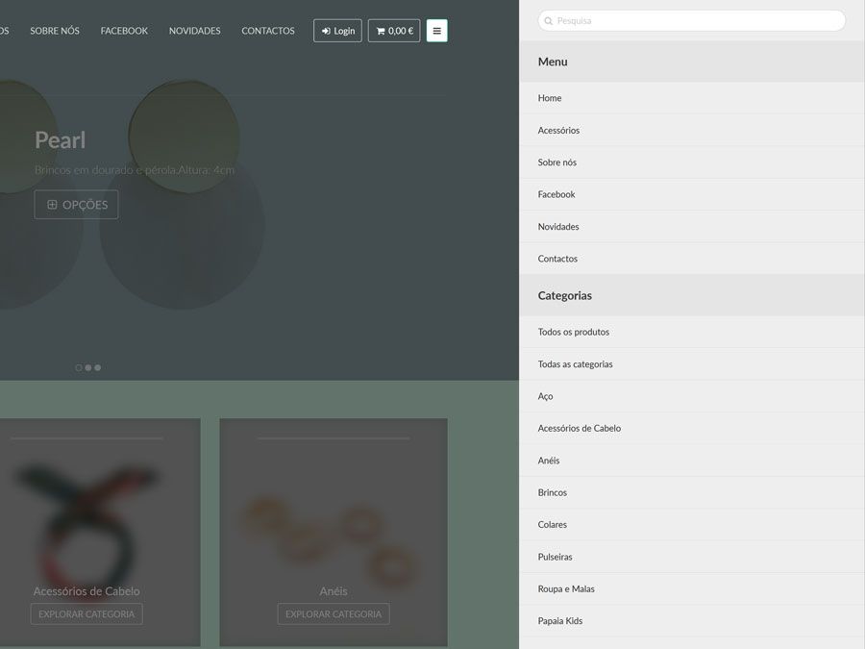
Task: Open the shopping cart showing 0,00 €
Action: coord(394,31)
